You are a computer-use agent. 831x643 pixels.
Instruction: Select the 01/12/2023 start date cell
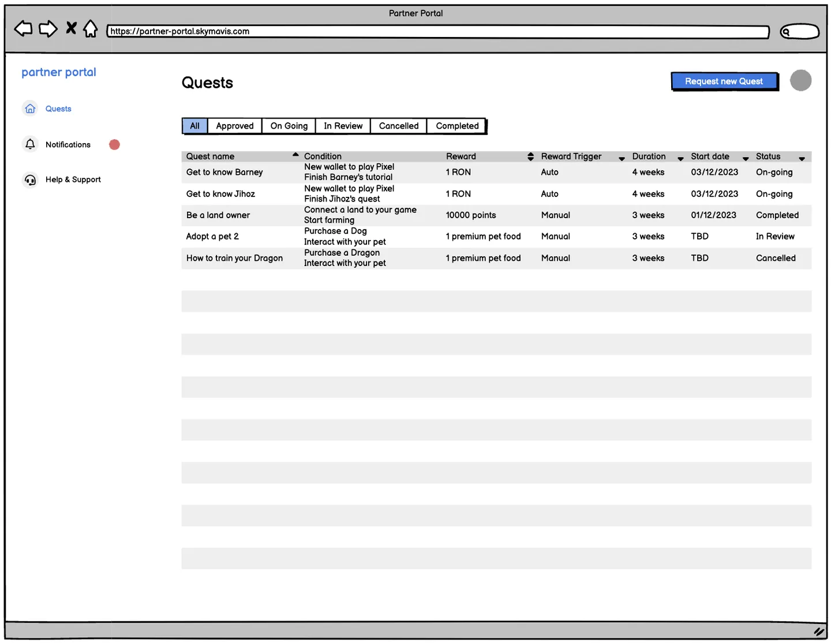coord(713,215)
